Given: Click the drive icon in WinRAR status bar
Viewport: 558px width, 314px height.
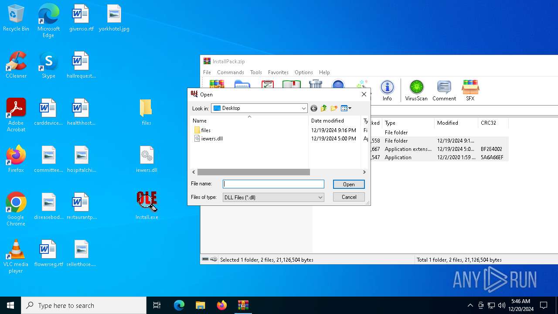Looking at the screenshot, I should coord(205,259).
